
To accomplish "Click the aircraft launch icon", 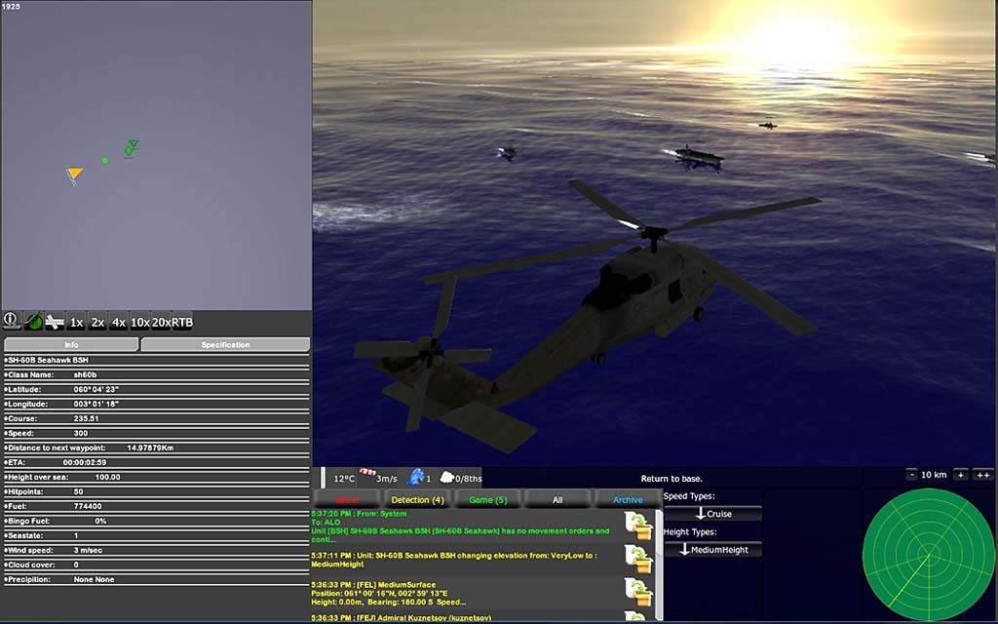I will 55,321.
